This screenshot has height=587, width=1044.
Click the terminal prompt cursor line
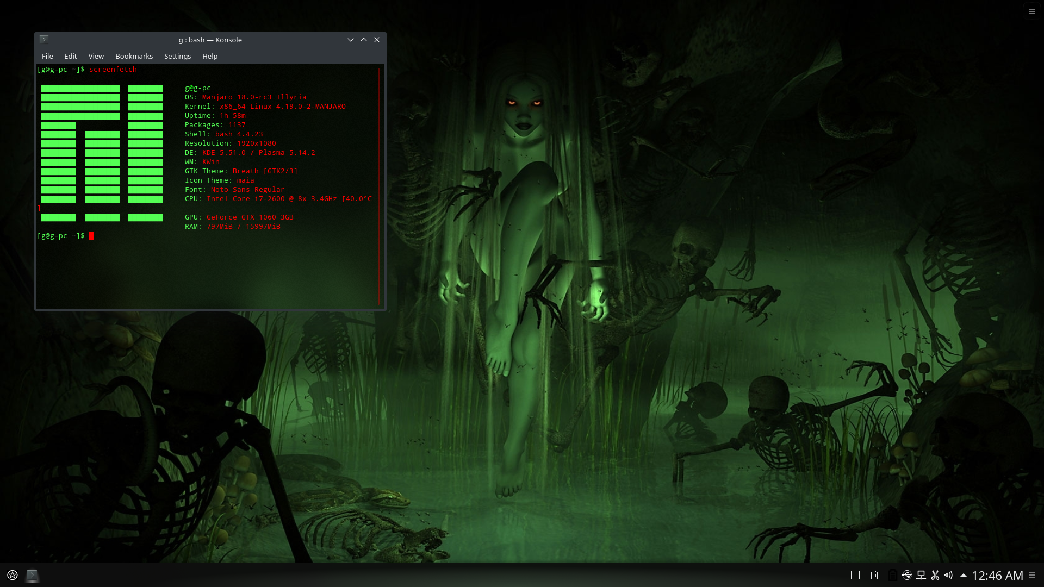pos(65,236)
